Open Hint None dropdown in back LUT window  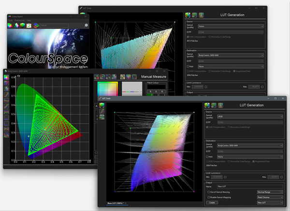coord(231,66)
